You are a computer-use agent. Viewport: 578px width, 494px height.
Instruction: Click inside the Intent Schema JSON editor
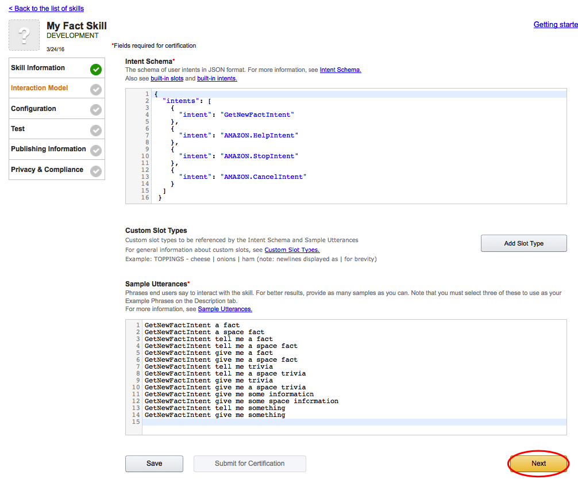356,144
